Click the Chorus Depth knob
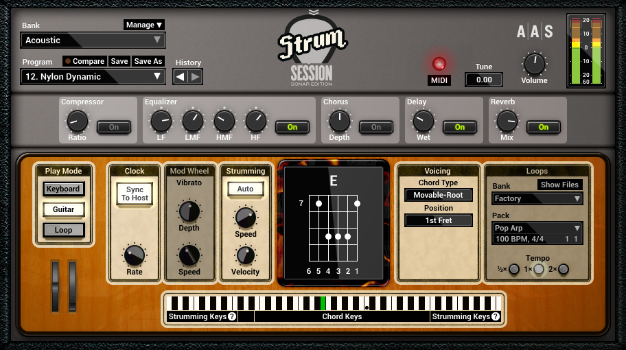Viewport: 626px width, 350px height. pos(339,121)
